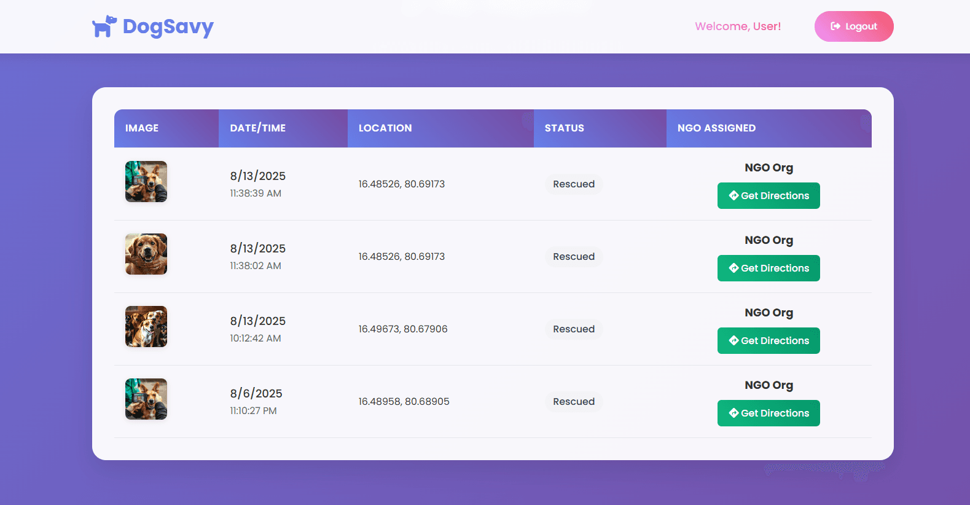970x505 pixels.
Task: Click the LOCATION column header
Action: 440,128
